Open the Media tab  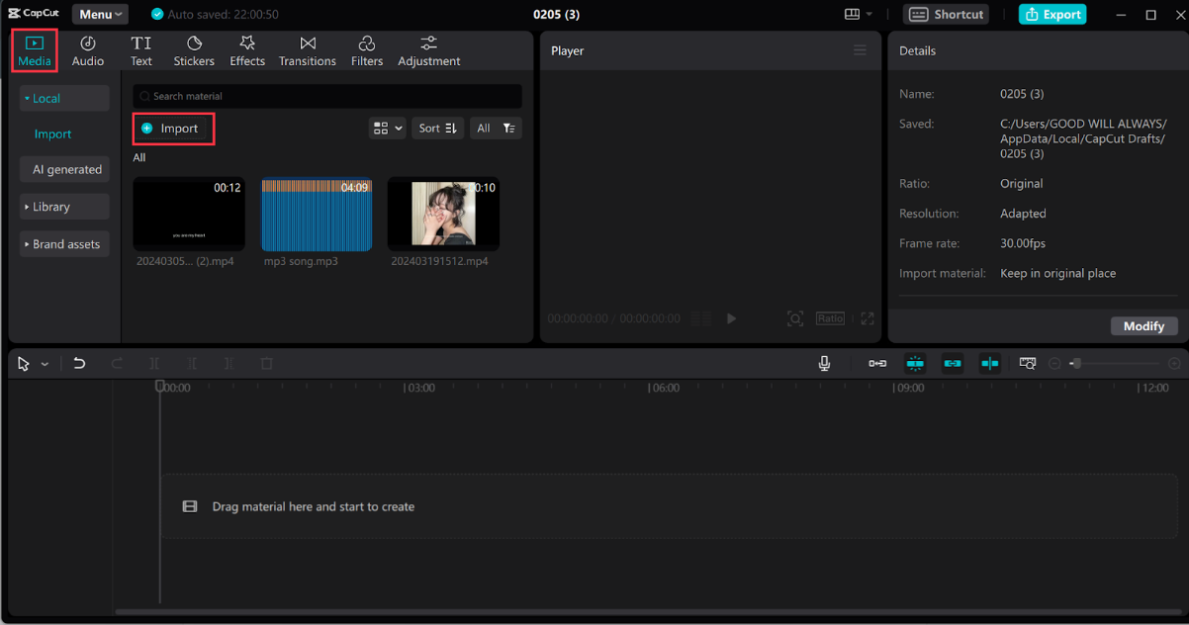(35, 50)
